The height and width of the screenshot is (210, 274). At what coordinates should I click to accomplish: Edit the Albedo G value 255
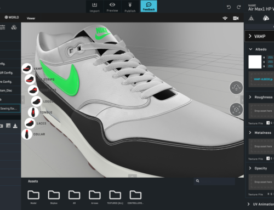[270, 62]
